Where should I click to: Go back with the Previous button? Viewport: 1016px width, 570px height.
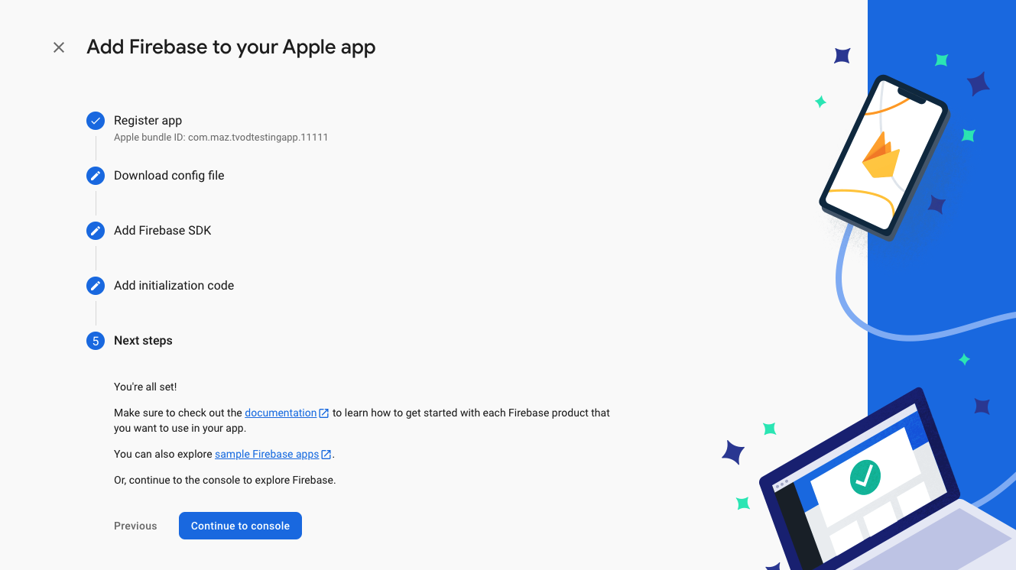(x=135, y=526)
